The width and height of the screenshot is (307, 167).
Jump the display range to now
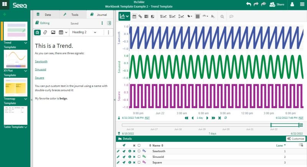tap(220, 118)
